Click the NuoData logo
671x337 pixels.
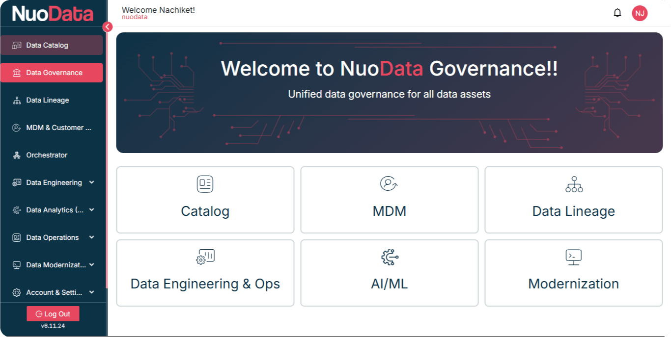coord(53,13)
